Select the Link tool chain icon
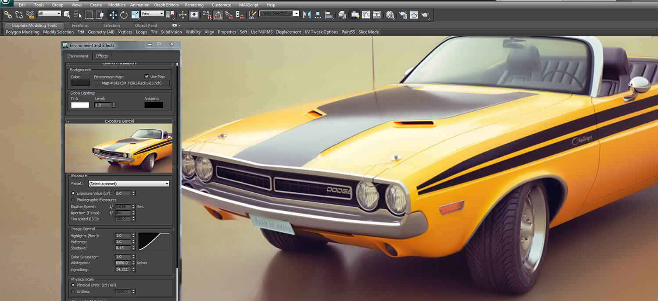This screenshot has height=301, width=658. click(7, 14)
